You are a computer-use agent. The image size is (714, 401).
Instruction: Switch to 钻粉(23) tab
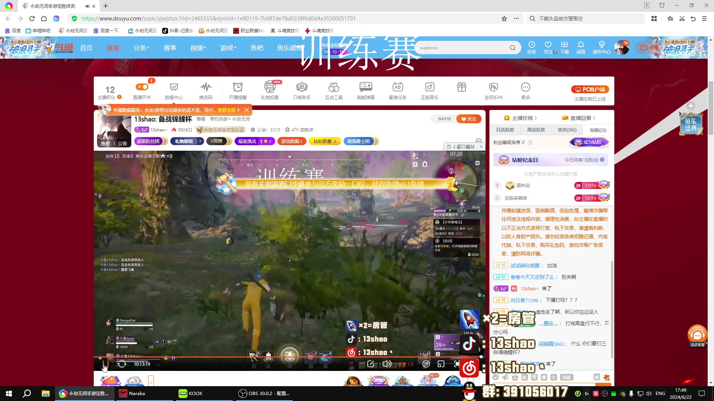tap(598, 130)
